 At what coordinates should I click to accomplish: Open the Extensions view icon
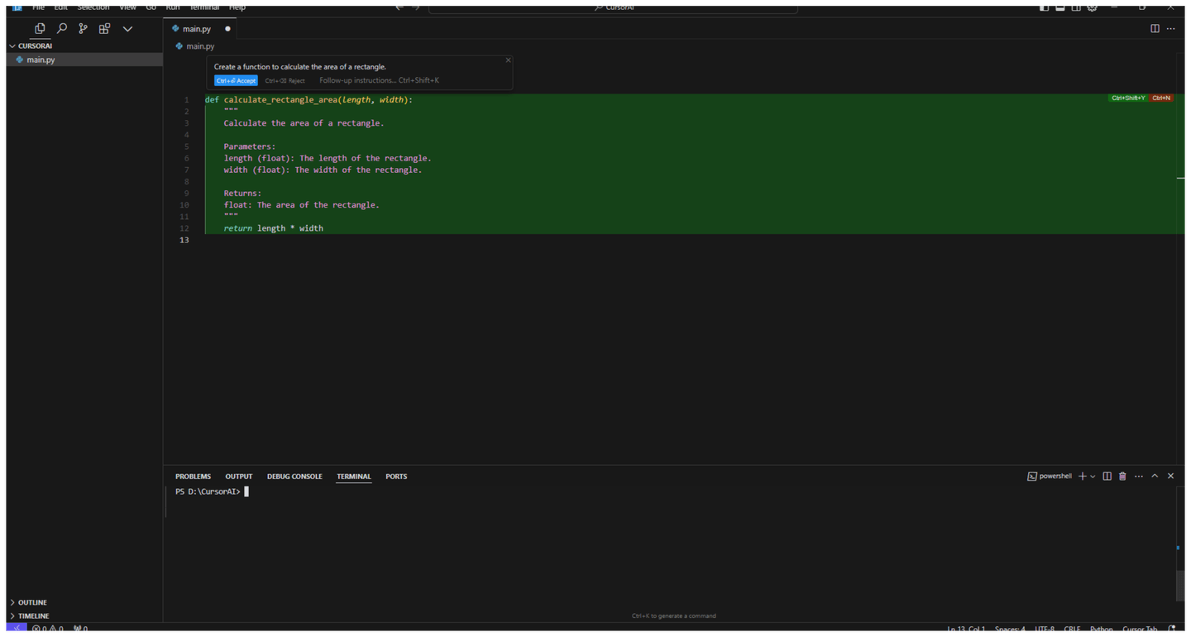(x=104, y=28)
